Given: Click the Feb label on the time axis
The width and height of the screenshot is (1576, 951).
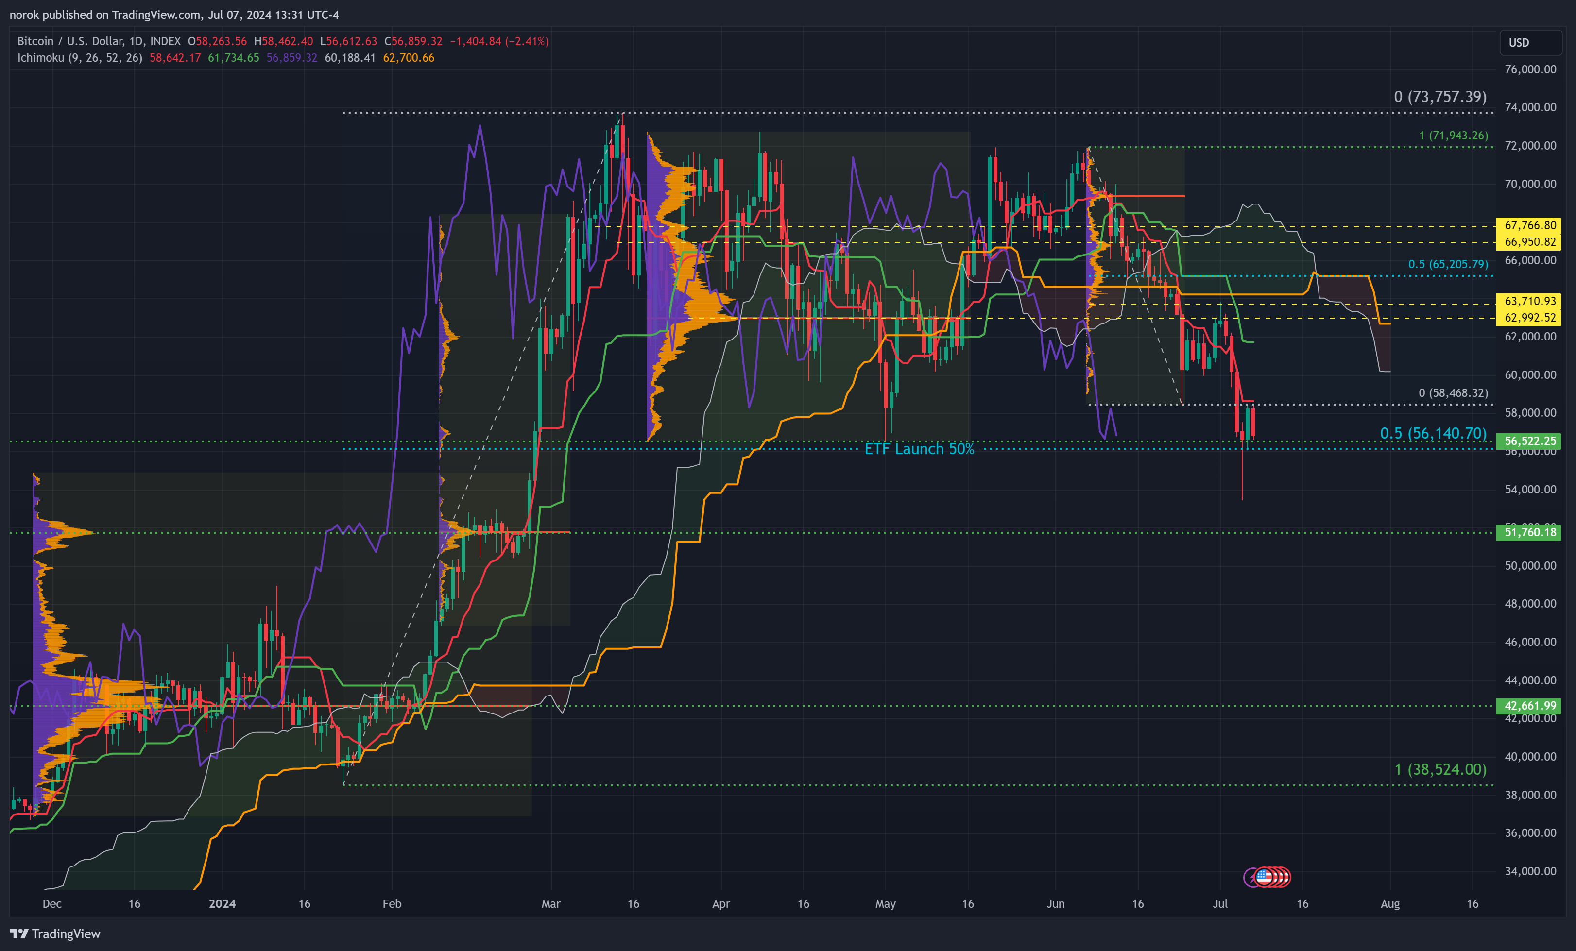Looking at the screenshot, I should 392,904.
